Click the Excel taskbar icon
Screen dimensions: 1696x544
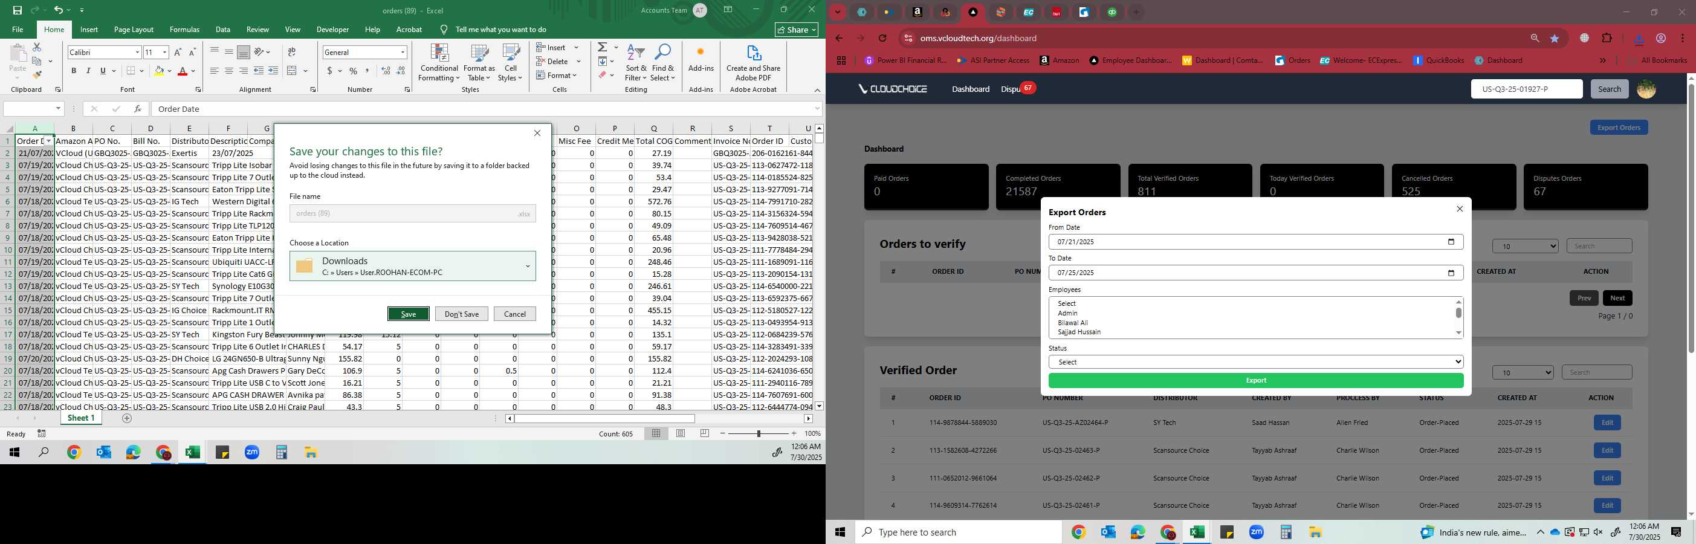point(192,453)
